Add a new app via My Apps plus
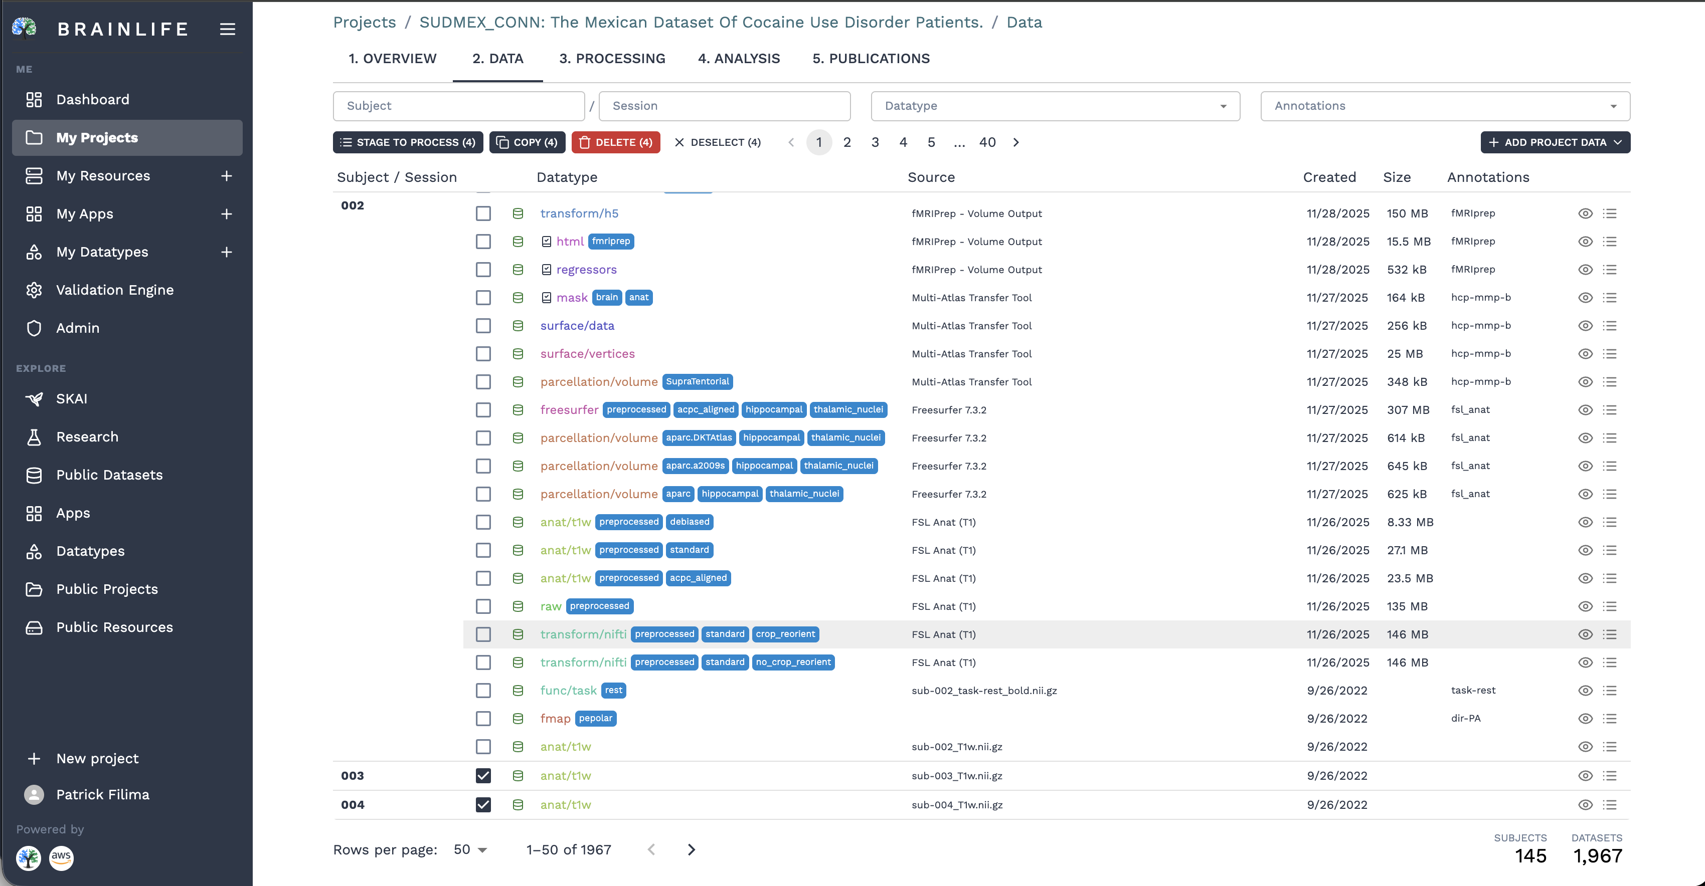 click(x=226, y=214)
